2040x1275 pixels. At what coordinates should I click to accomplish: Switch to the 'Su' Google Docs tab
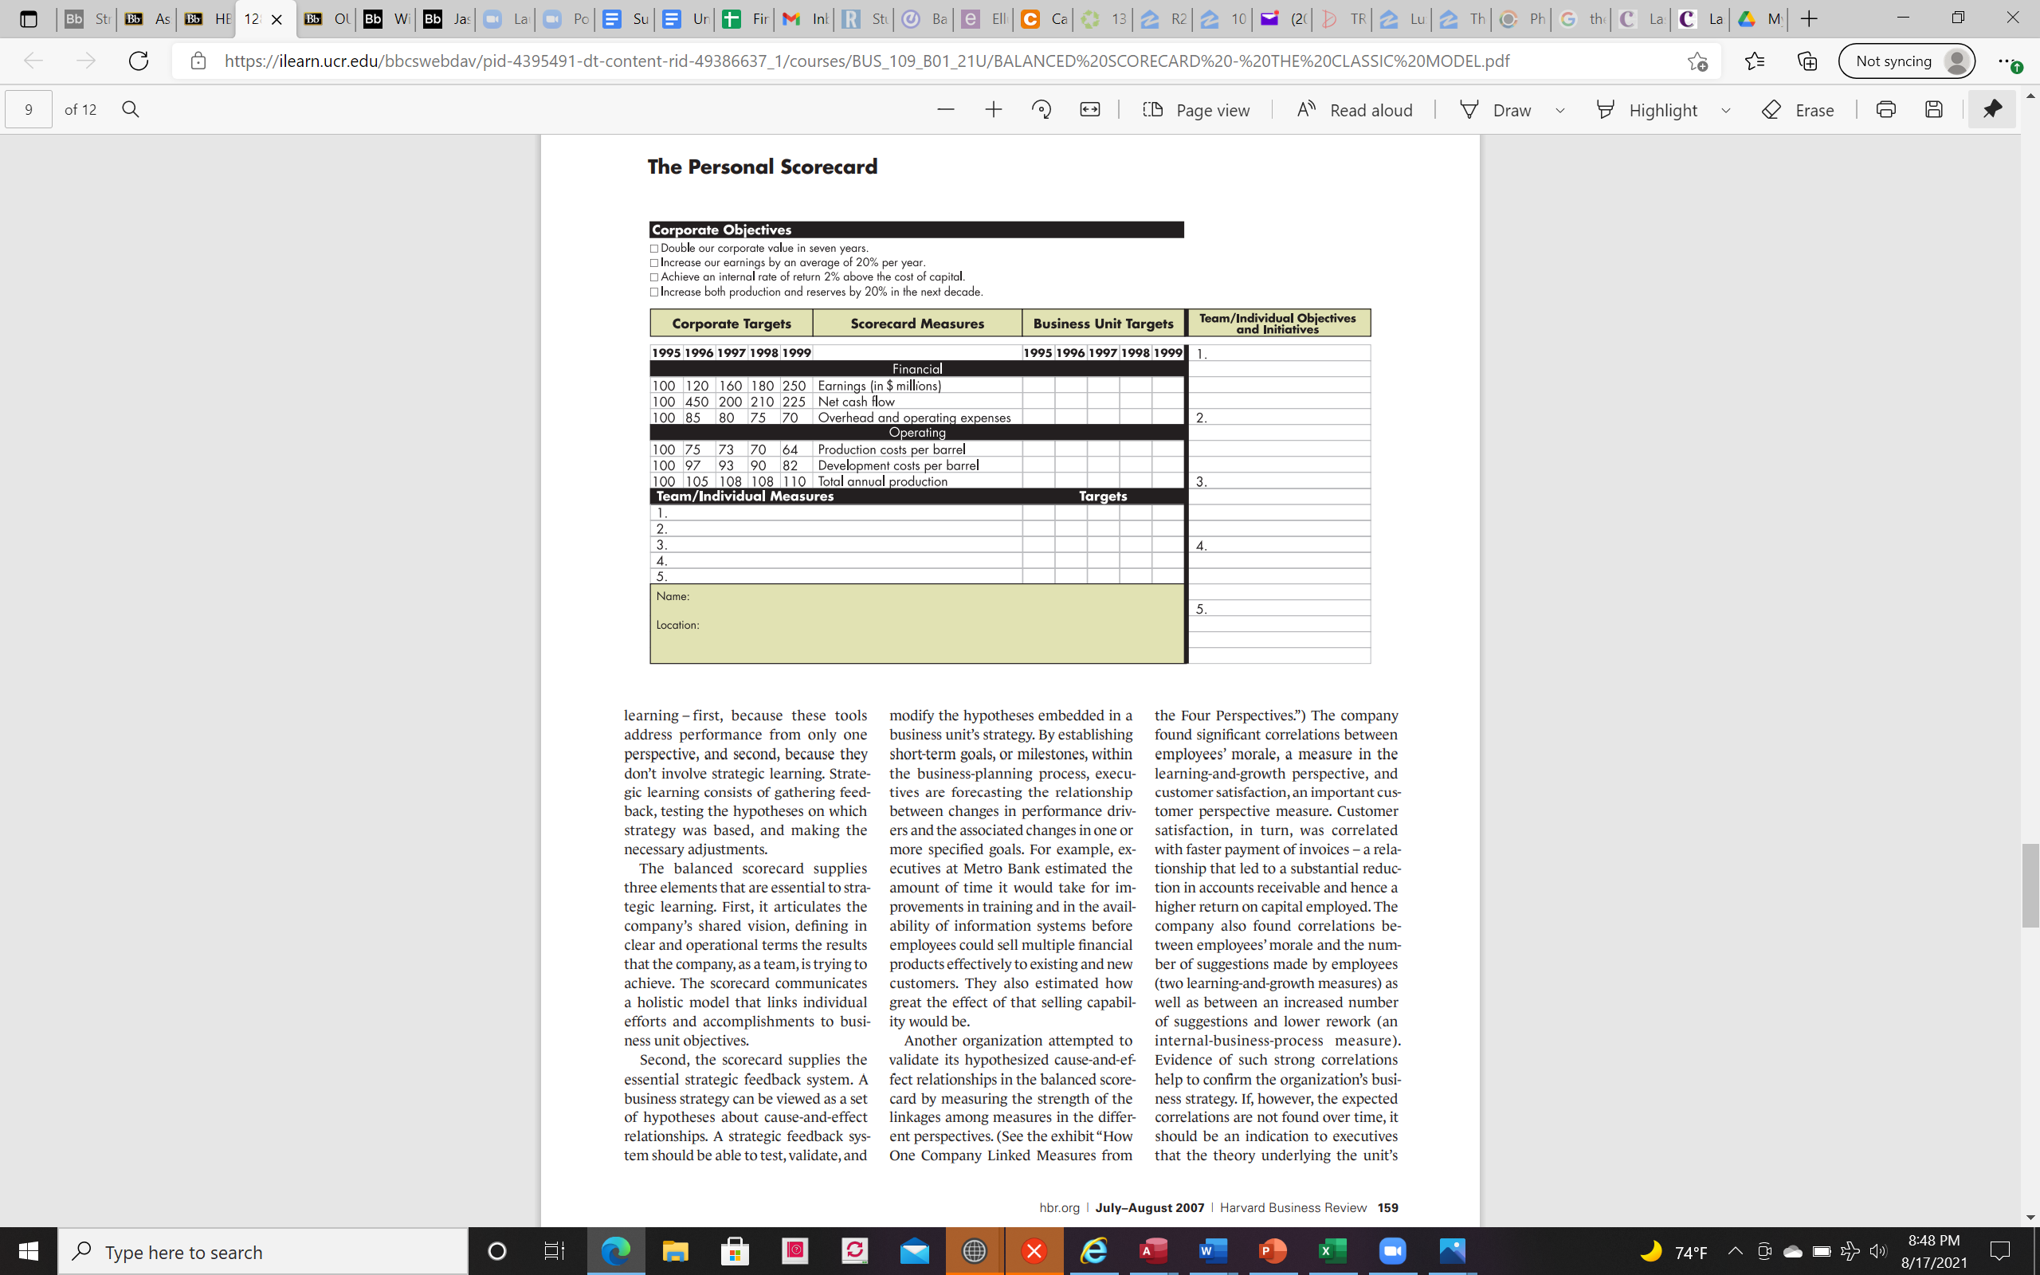click(625, 18)
